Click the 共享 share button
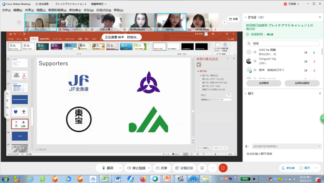This screenshot has width=324, height=183. pyautogui.click(x=161, y=168)
